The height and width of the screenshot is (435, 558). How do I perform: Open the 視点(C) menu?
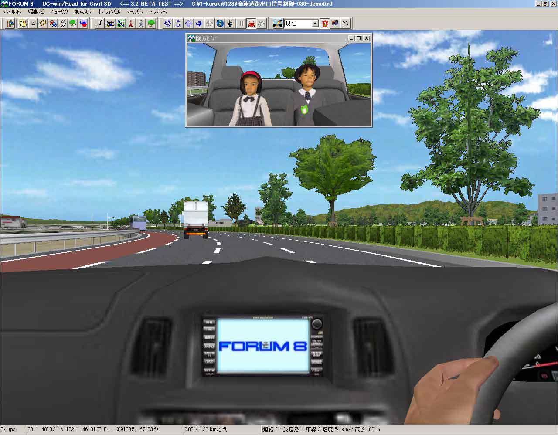tap(82, 12)
